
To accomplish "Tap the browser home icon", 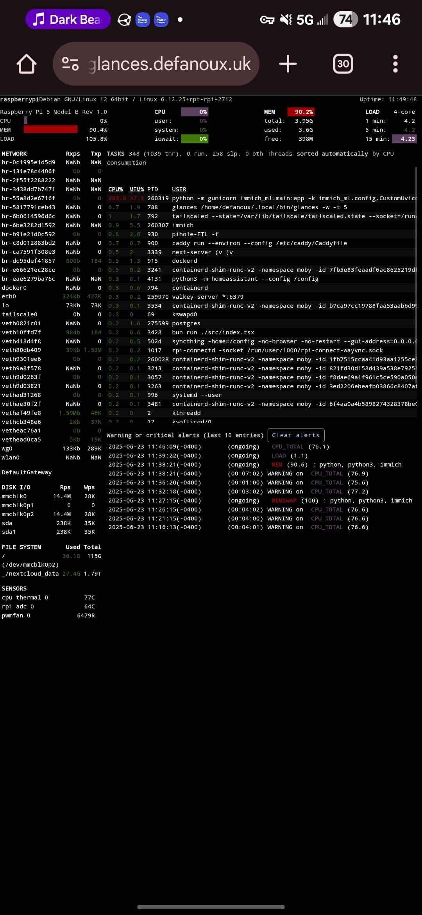I will [27, 64].
